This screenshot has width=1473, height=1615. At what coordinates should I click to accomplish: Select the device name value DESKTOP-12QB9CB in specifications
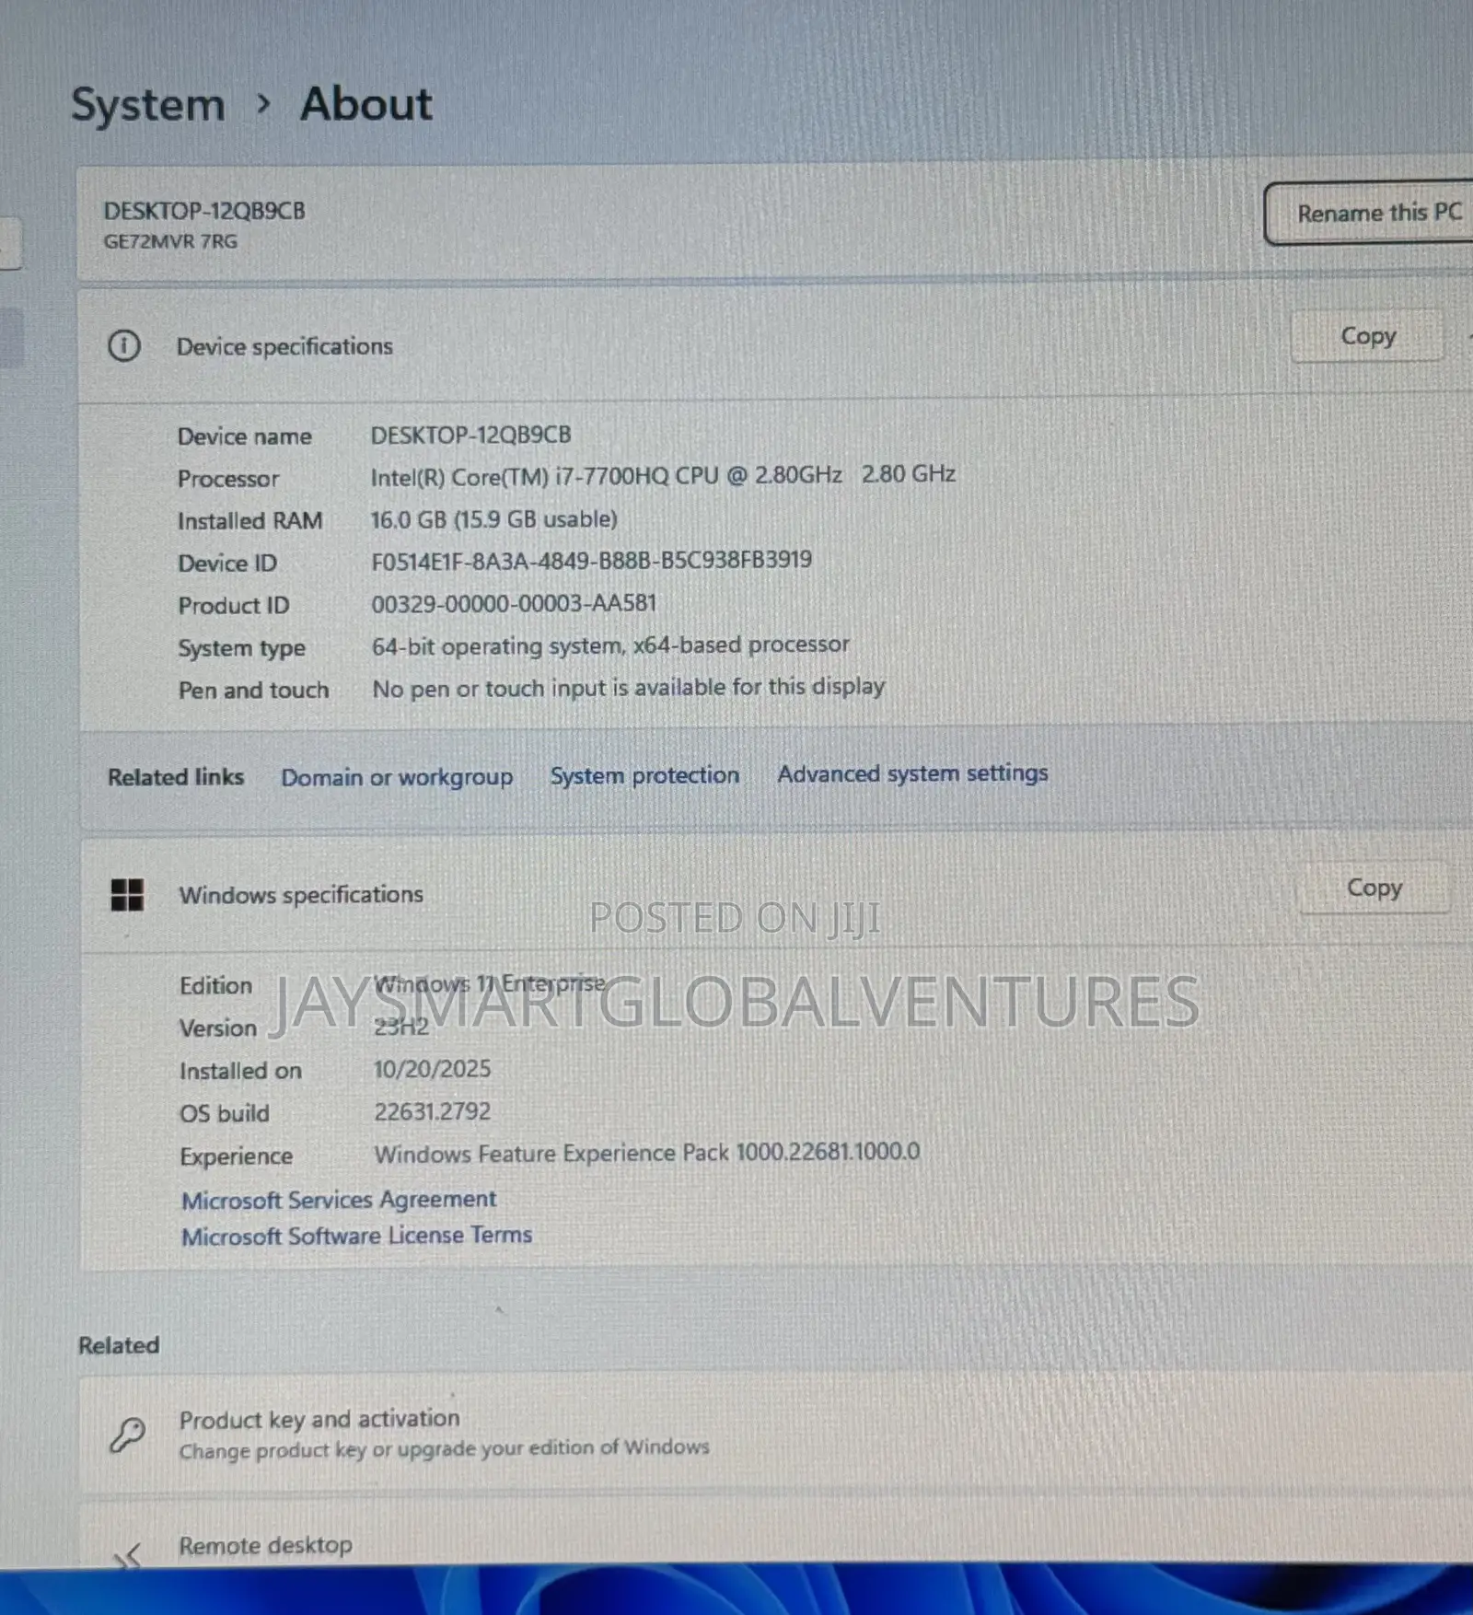pyautogui.click(x=470, y=435)
